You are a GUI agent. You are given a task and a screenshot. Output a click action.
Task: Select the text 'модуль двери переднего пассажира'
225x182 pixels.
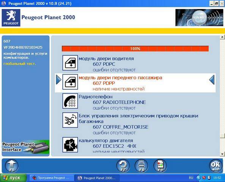120,78
